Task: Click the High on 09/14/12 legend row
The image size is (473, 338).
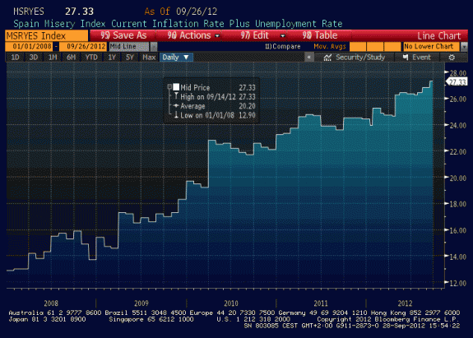Action: pos(215,97)
